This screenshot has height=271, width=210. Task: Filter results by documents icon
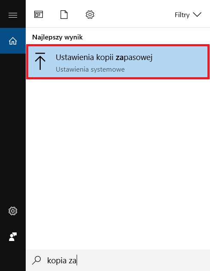[x=64, y=15]
